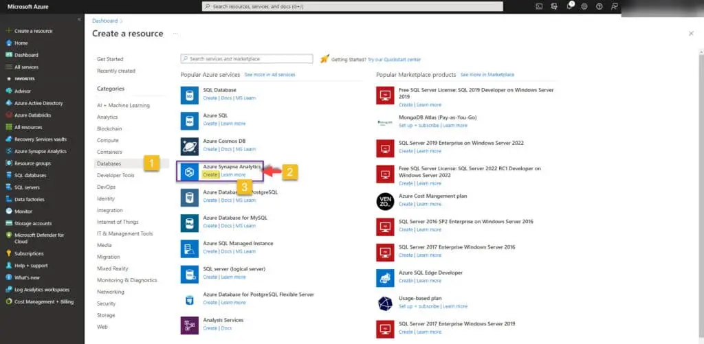Click the Azure Database for MySQL icon
This screenshot has height=344, width=704.
(x=190, y=223)
